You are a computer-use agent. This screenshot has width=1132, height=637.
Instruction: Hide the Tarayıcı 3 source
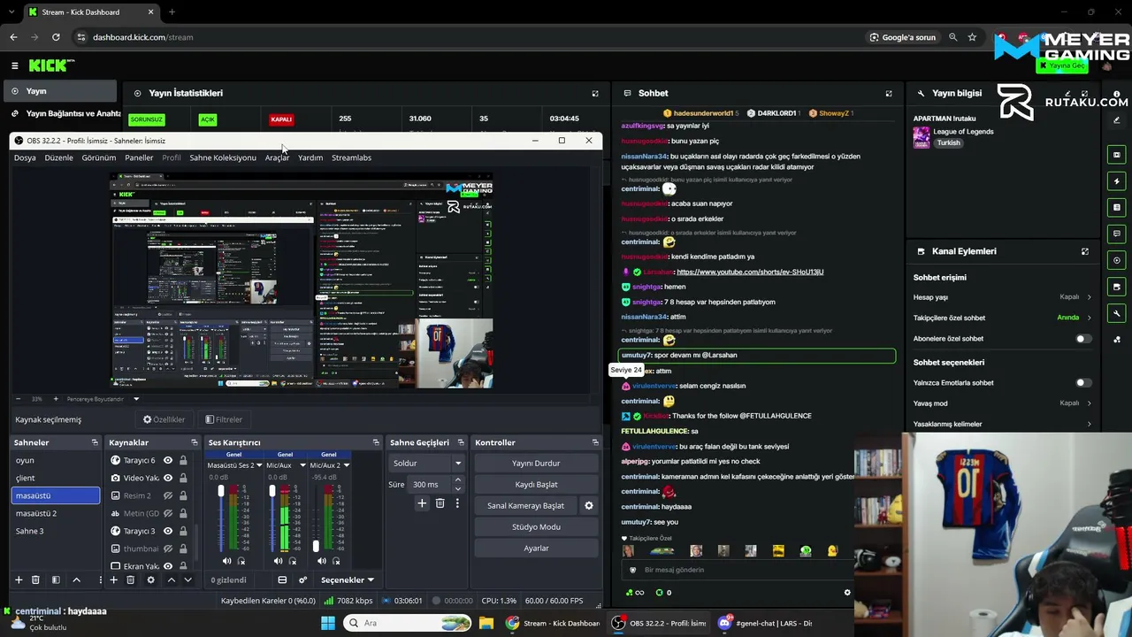pyautogui.click(x=168, y=531)
